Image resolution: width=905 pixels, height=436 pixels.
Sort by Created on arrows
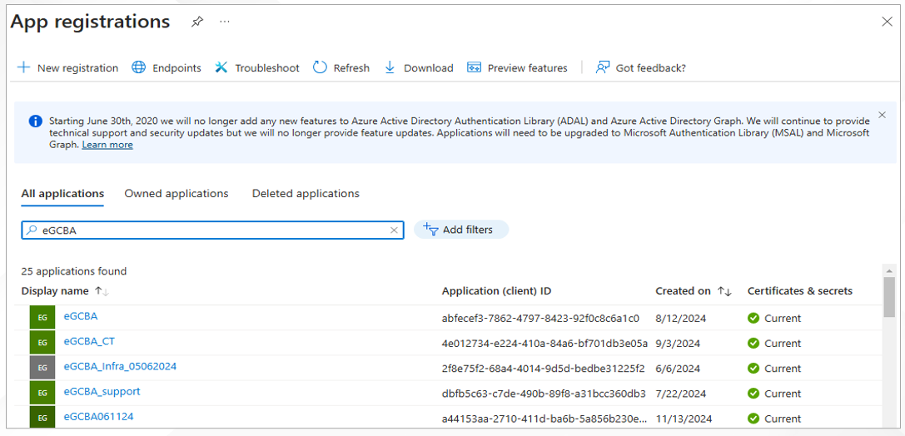tap(724, 292)
